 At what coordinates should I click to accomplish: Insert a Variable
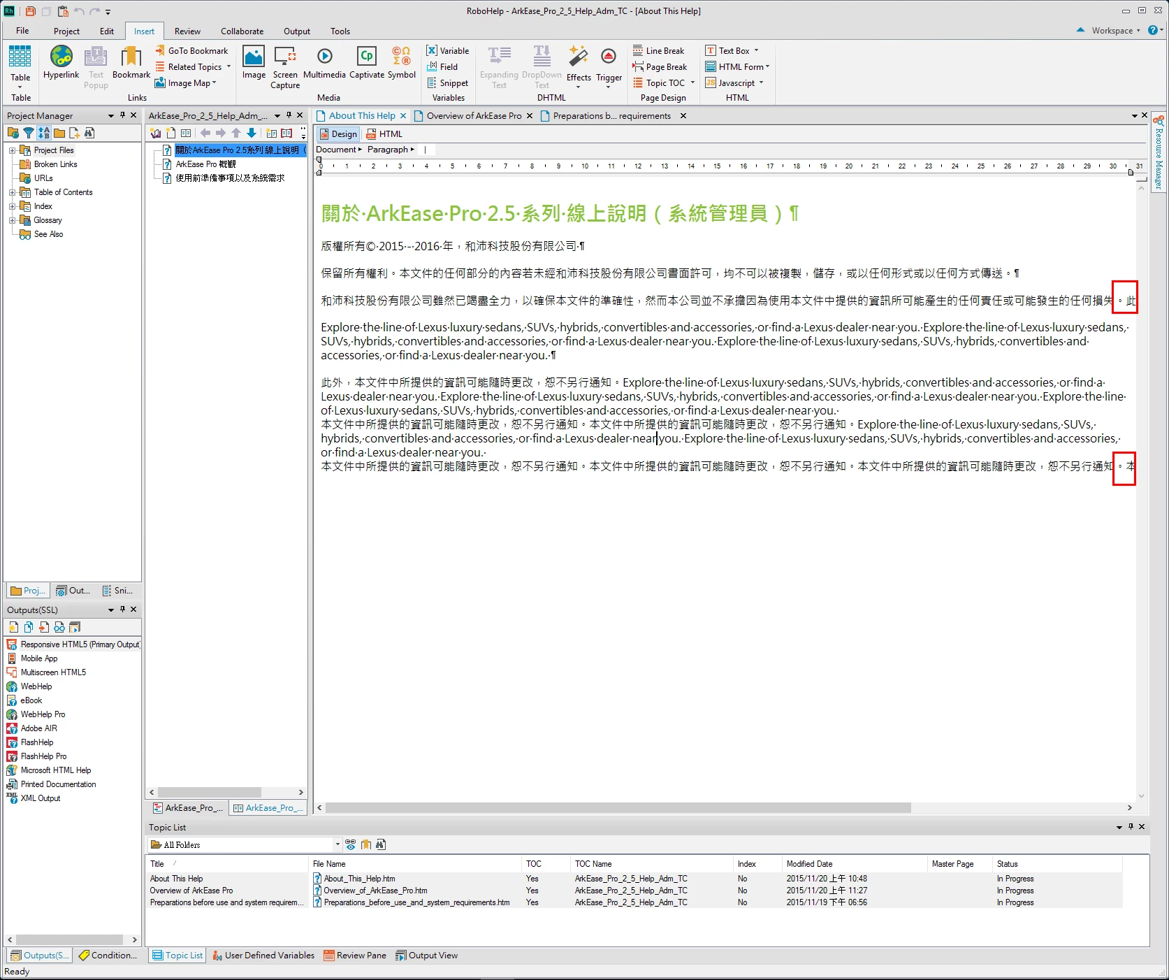[448, 50]
